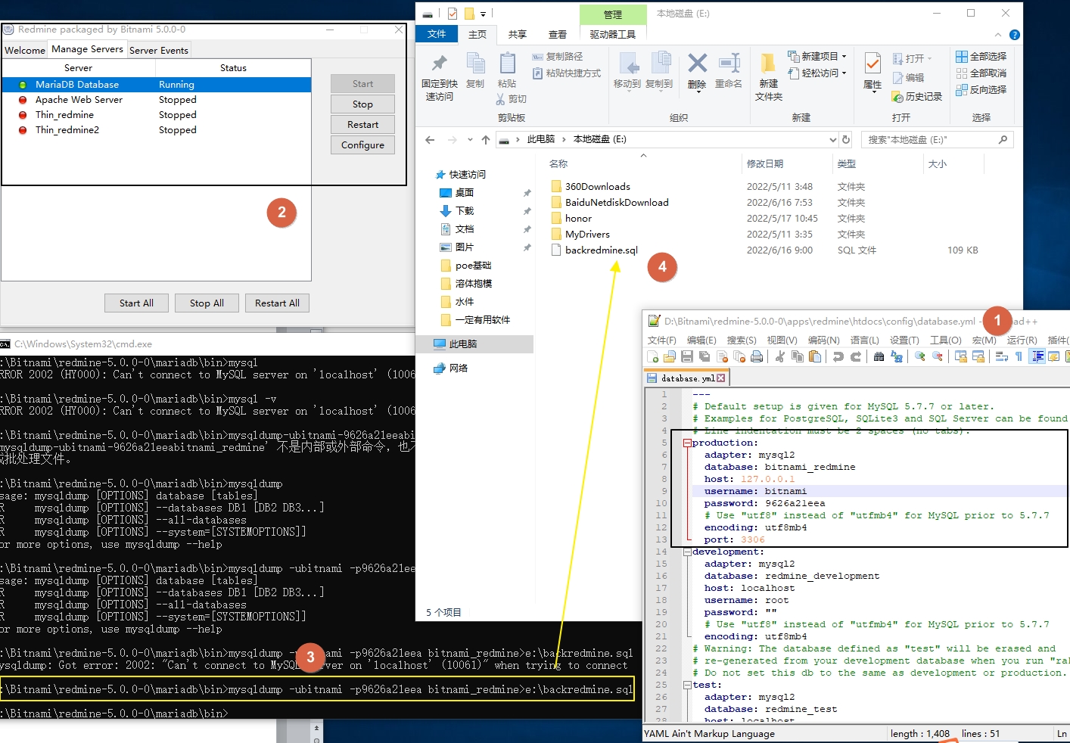
Task: Click blue Help question mark in Explorer
Action: (x=1015, y=35)
